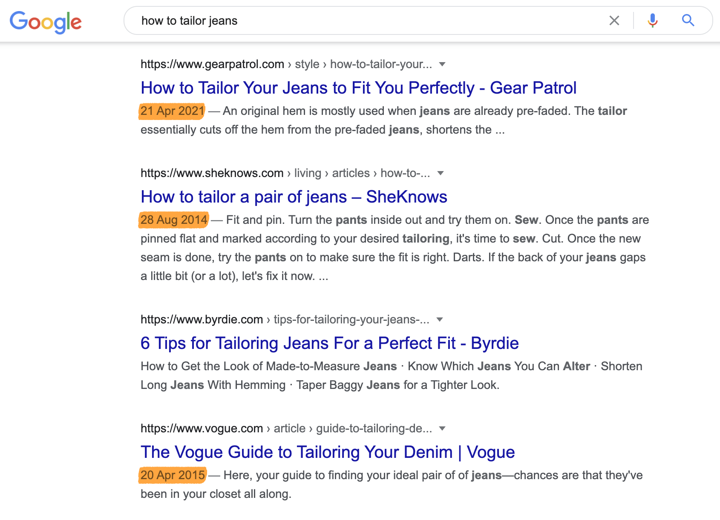This screenshot has height=520, width=720.
Task: Click the Google logo
Action: click(46, 22)
